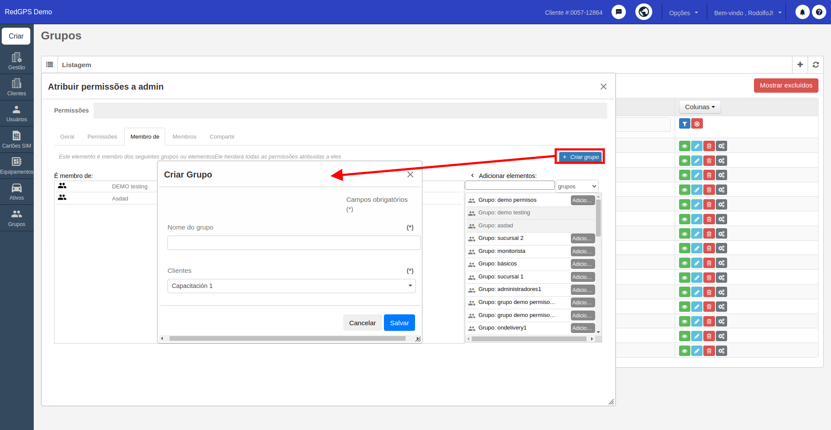The width and height of the screenshot is (831, 430).
Task: Click the plus icon in Listagem bar
Action: pos(800,65)
